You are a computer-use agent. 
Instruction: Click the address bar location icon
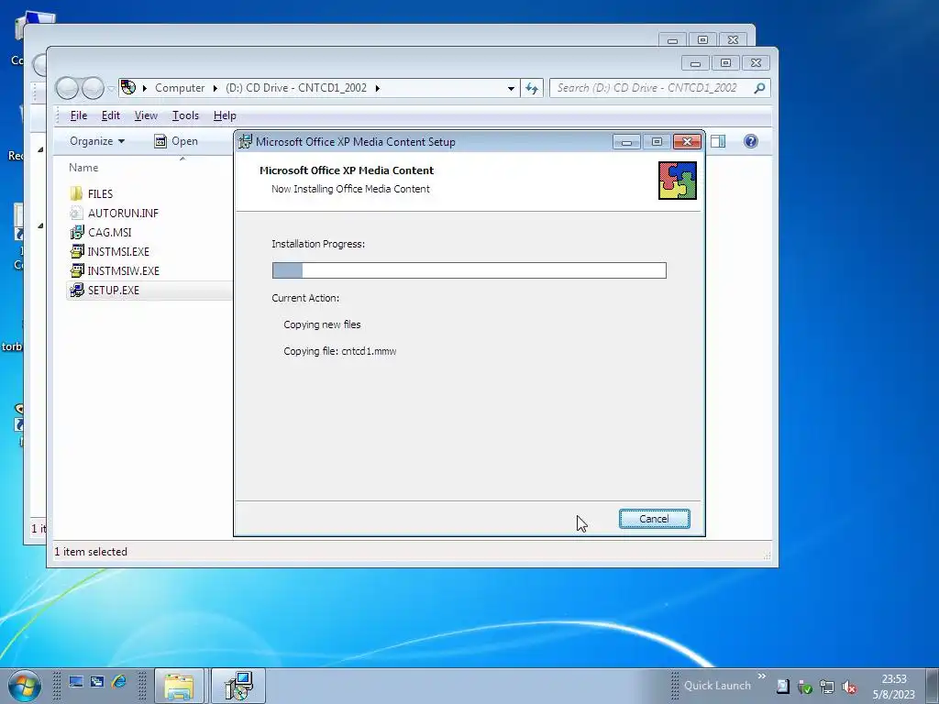128,87
